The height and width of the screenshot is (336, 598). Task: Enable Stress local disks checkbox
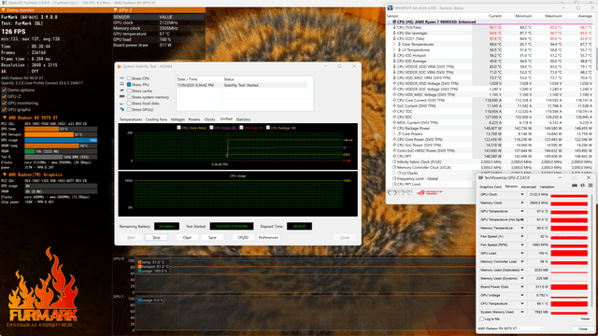click(129, 104)
